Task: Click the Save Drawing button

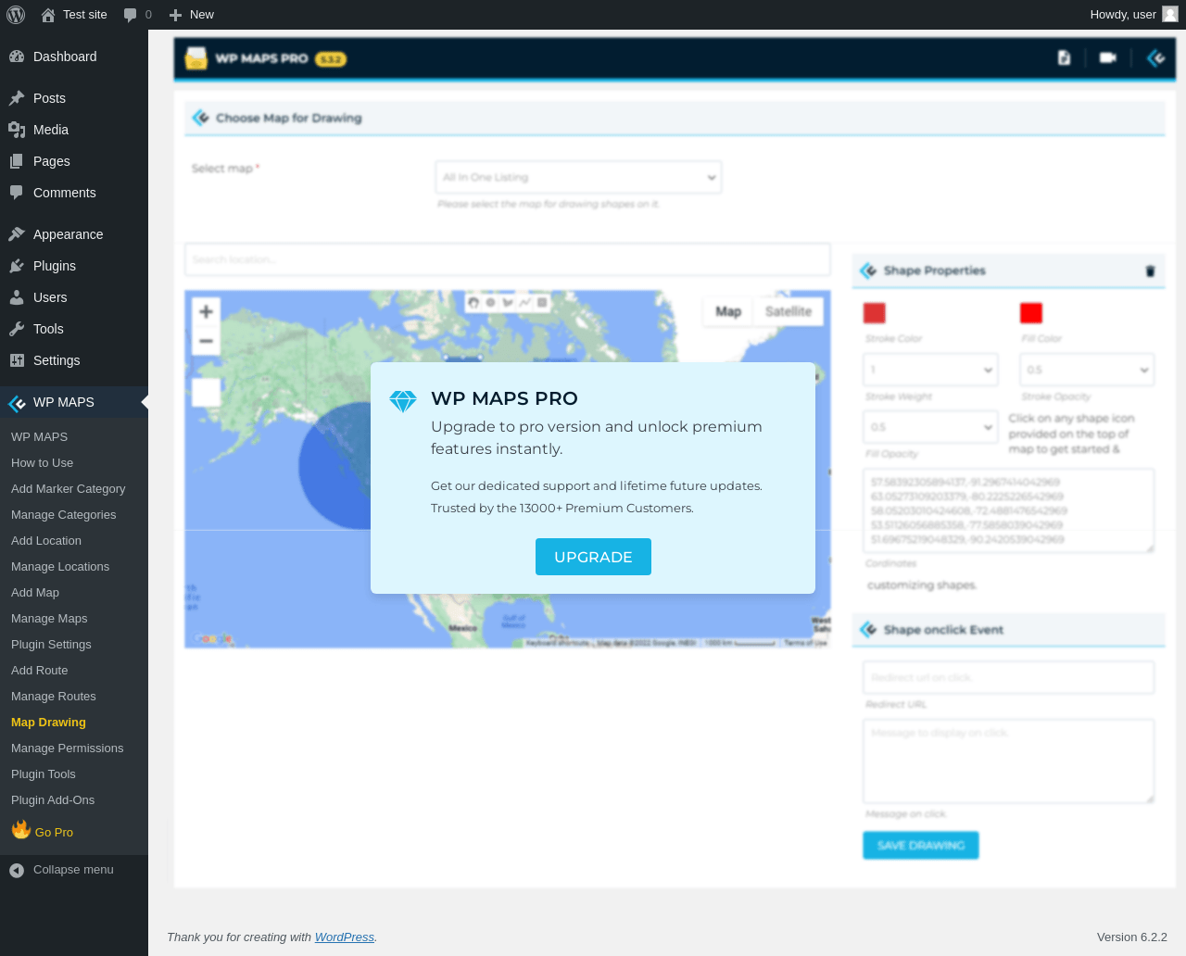Action: pyautogui.click(x=921, y=845)
